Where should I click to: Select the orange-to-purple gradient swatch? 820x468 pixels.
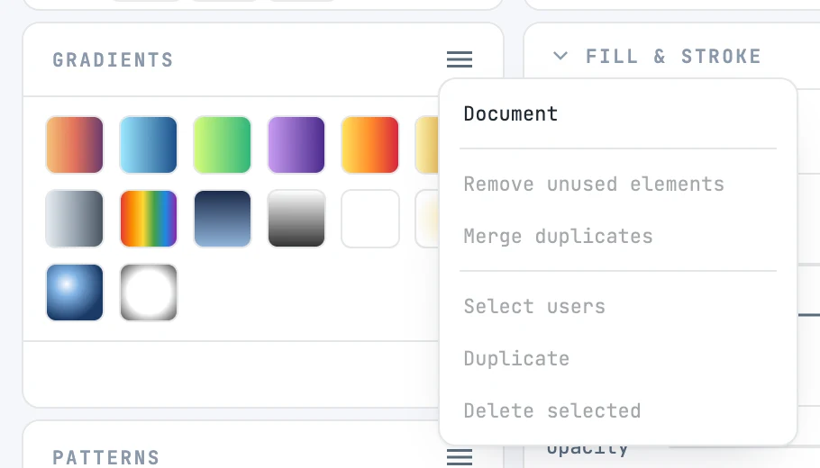(x=74, y=145)
